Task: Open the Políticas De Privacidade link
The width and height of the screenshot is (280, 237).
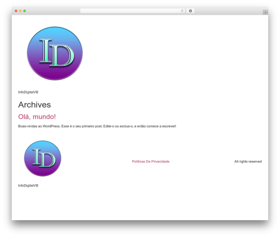Action: click(x=151, y=161)
